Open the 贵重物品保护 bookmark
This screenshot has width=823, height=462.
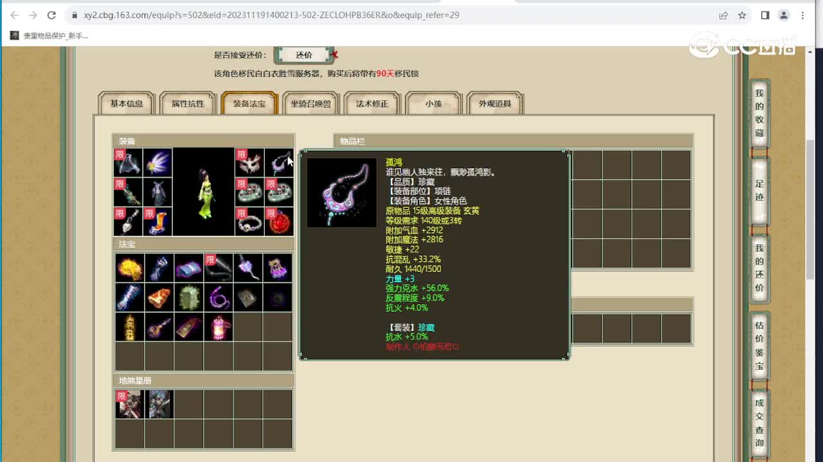[50, 36]
